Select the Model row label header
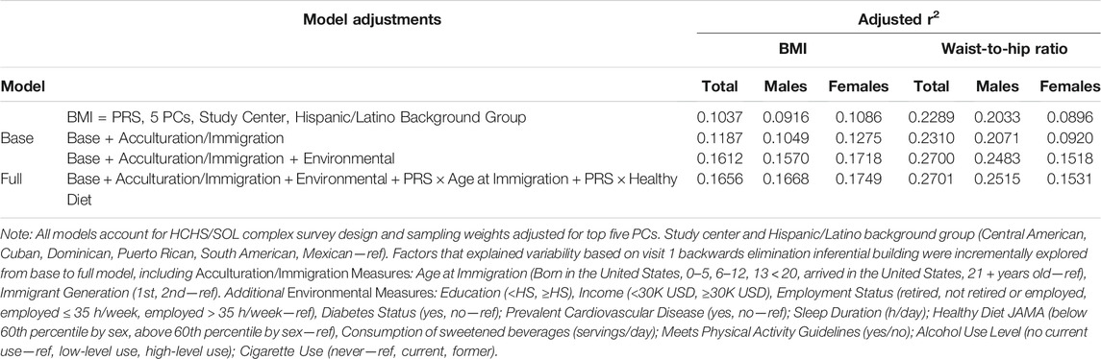 23,87
